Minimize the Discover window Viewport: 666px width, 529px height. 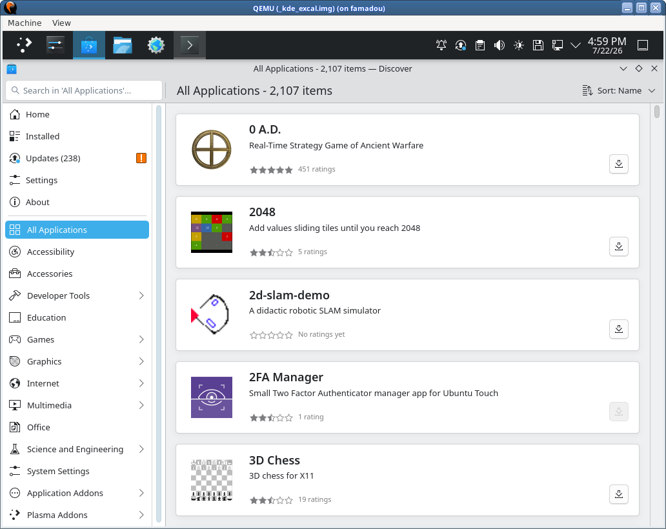click(623, 69)
